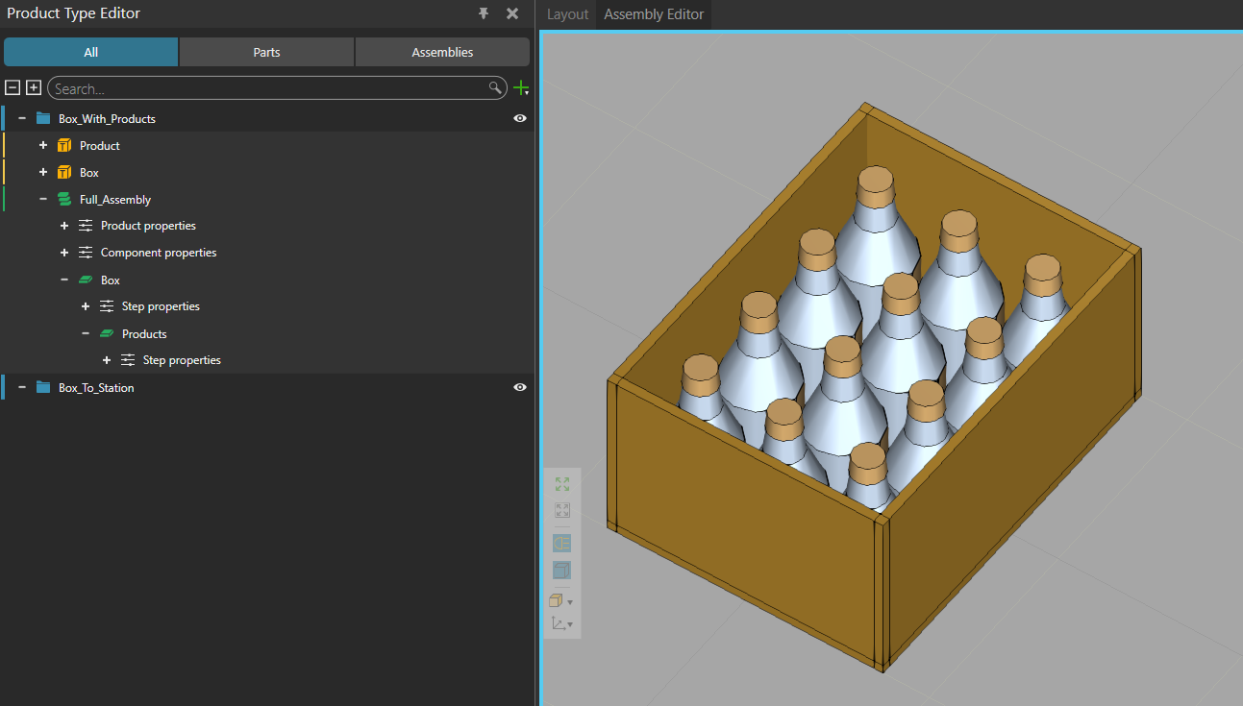The width and height of the screenshot is (1243, 706).
Task: Toggle visibility of Box_To_Station group
Action: [x=520, y=387]
